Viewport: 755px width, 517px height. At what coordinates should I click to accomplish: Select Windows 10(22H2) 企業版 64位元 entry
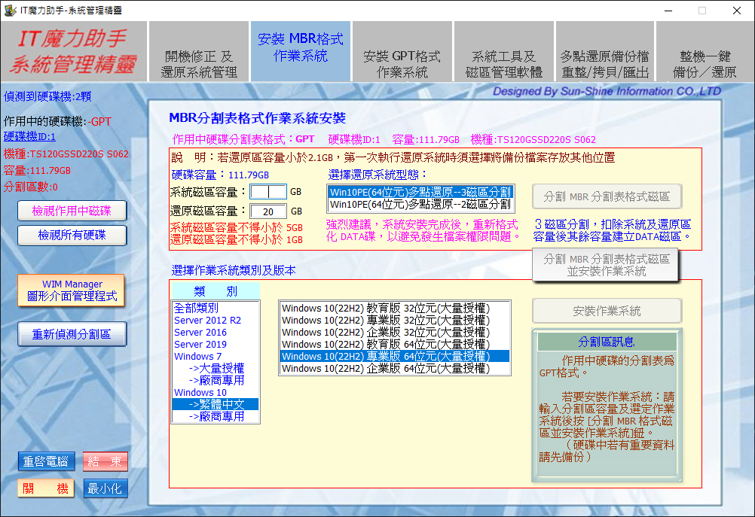(x=385, y=368)
